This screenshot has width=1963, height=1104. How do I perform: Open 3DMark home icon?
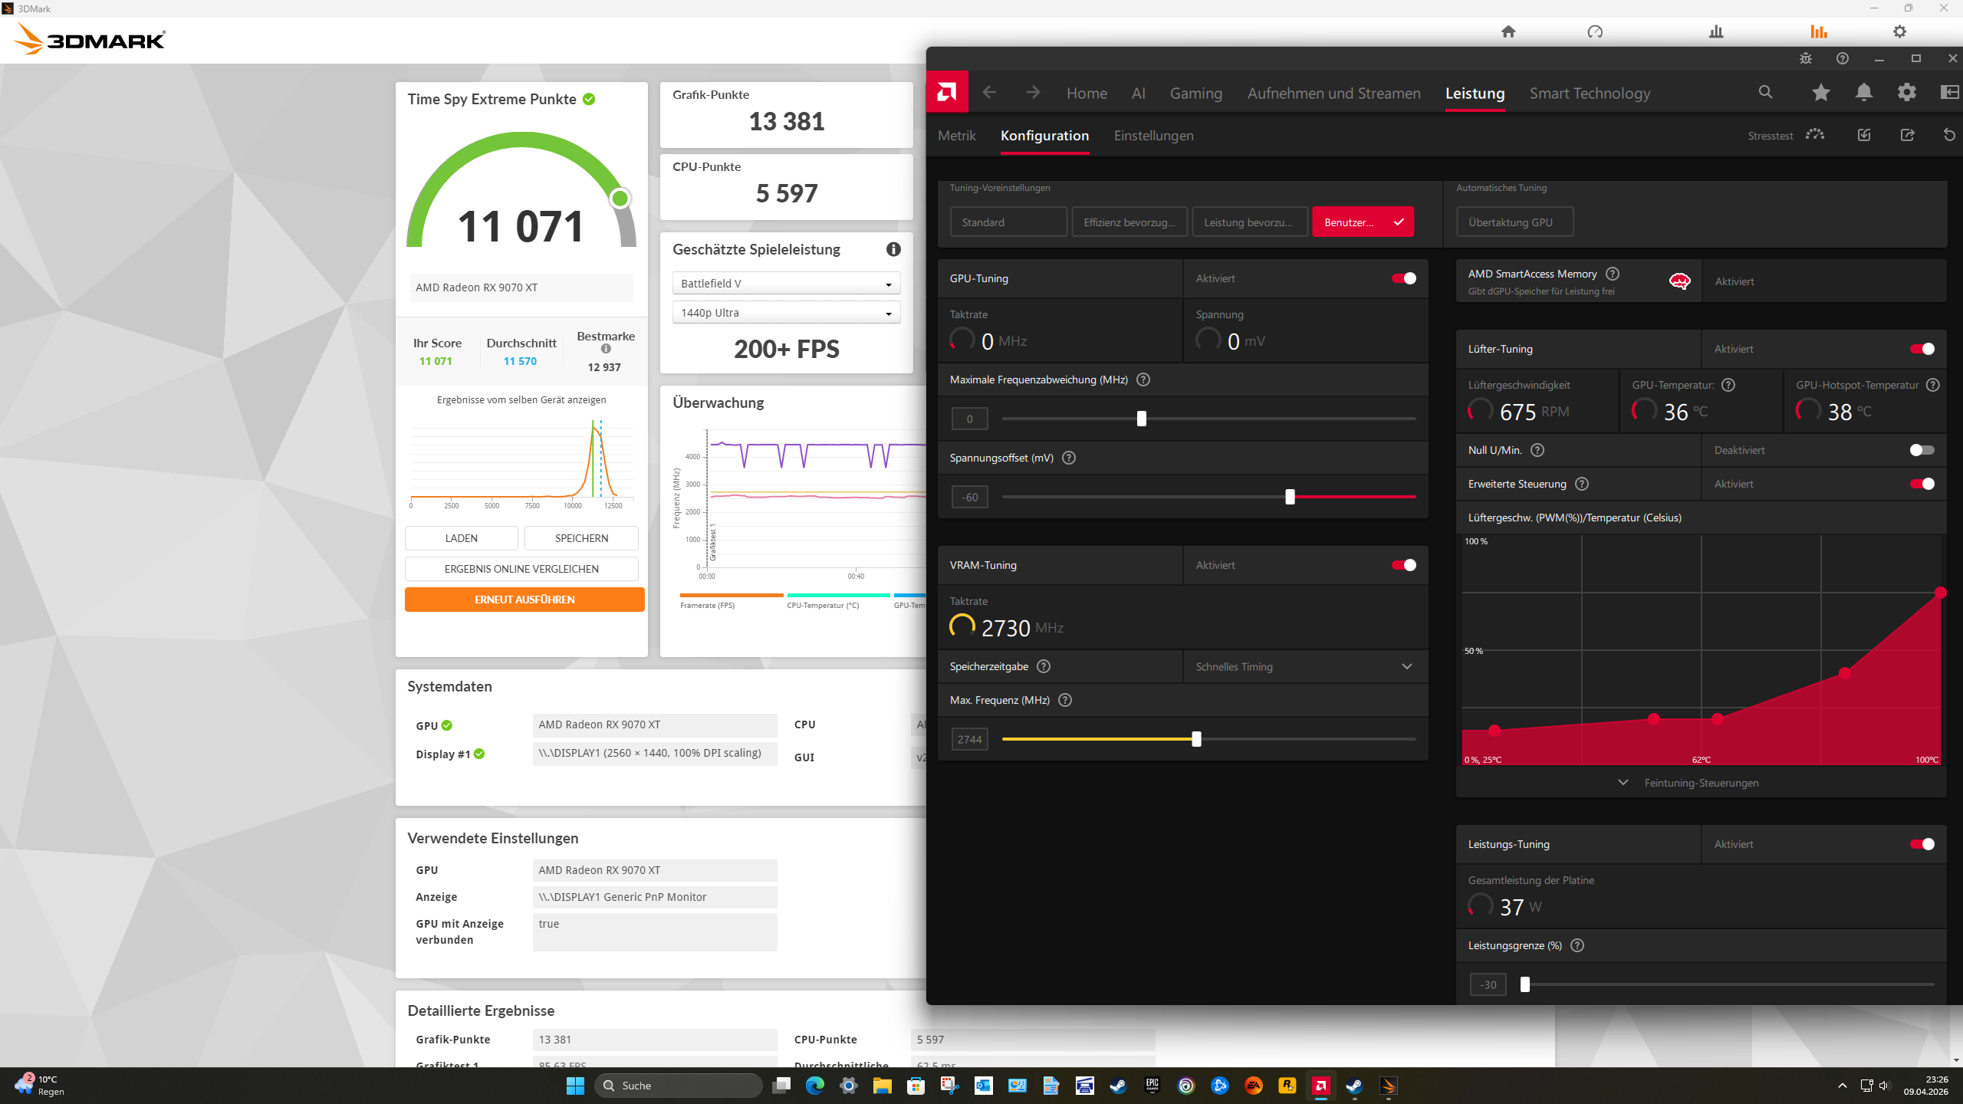pos(1508,31)
